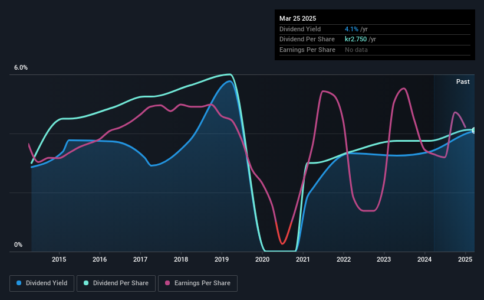The image size is (484, 300).
Task: Click the 2022 year label
Action: [344, 259]
